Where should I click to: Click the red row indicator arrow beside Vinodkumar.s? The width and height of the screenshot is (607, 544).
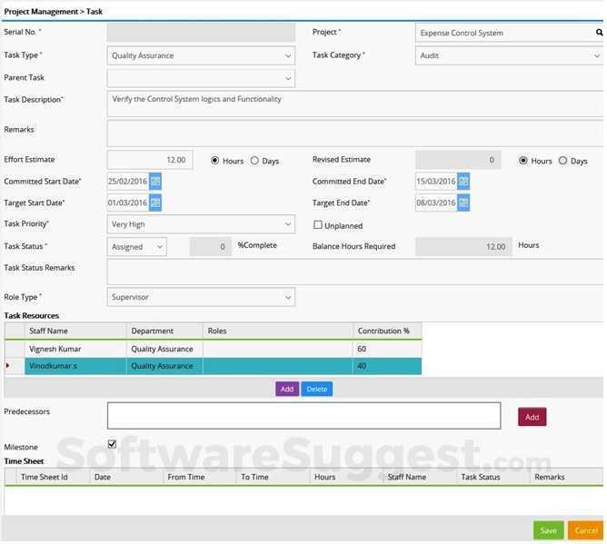[8, 366]
